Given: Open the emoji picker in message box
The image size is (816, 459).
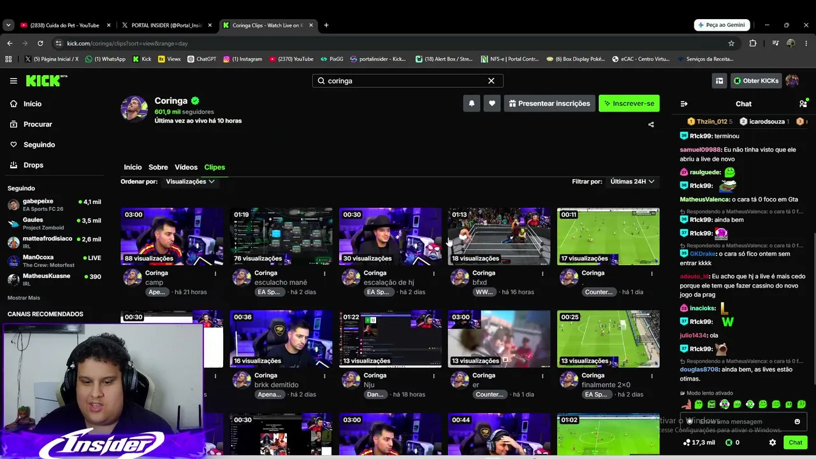Looking at the screenshot, I should [x=797, y=421].
